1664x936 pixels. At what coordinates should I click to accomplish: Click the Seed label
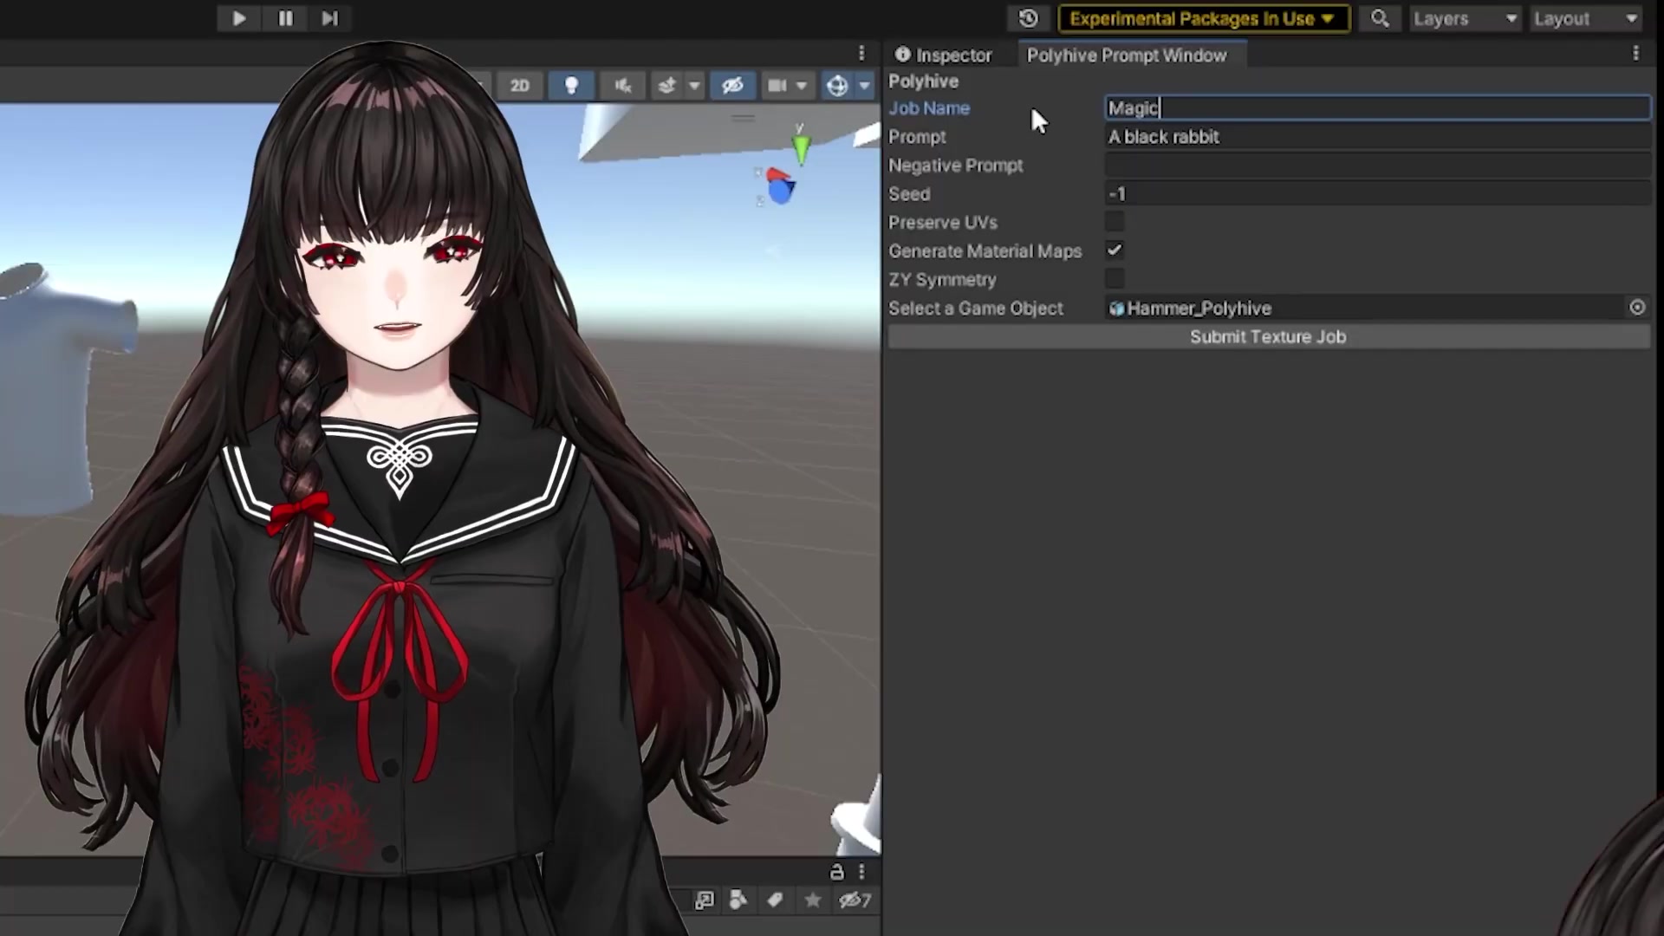[x=909, y=194]
